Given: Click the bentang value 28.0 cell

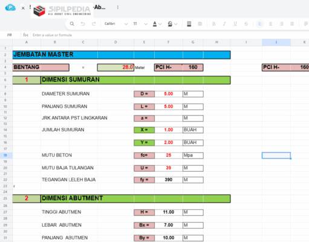Looking at the screenshot, I should [x=115, y=67].
